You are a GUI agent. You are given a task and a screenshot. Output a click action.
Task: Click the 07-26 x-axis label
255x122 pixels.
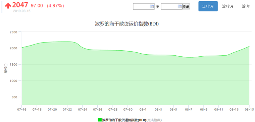coord(97,110)
